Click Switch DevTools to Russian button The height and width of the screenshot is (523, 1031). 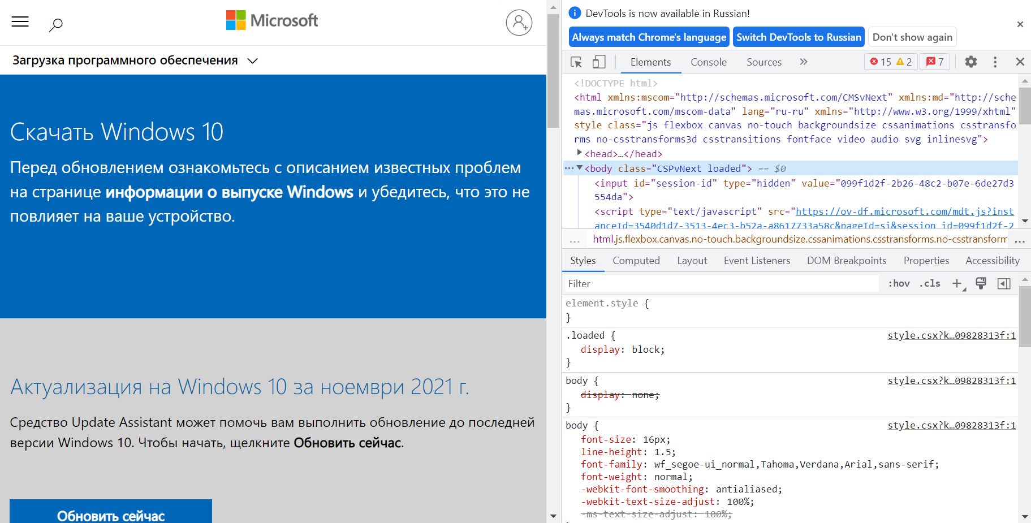coord(798,37)
